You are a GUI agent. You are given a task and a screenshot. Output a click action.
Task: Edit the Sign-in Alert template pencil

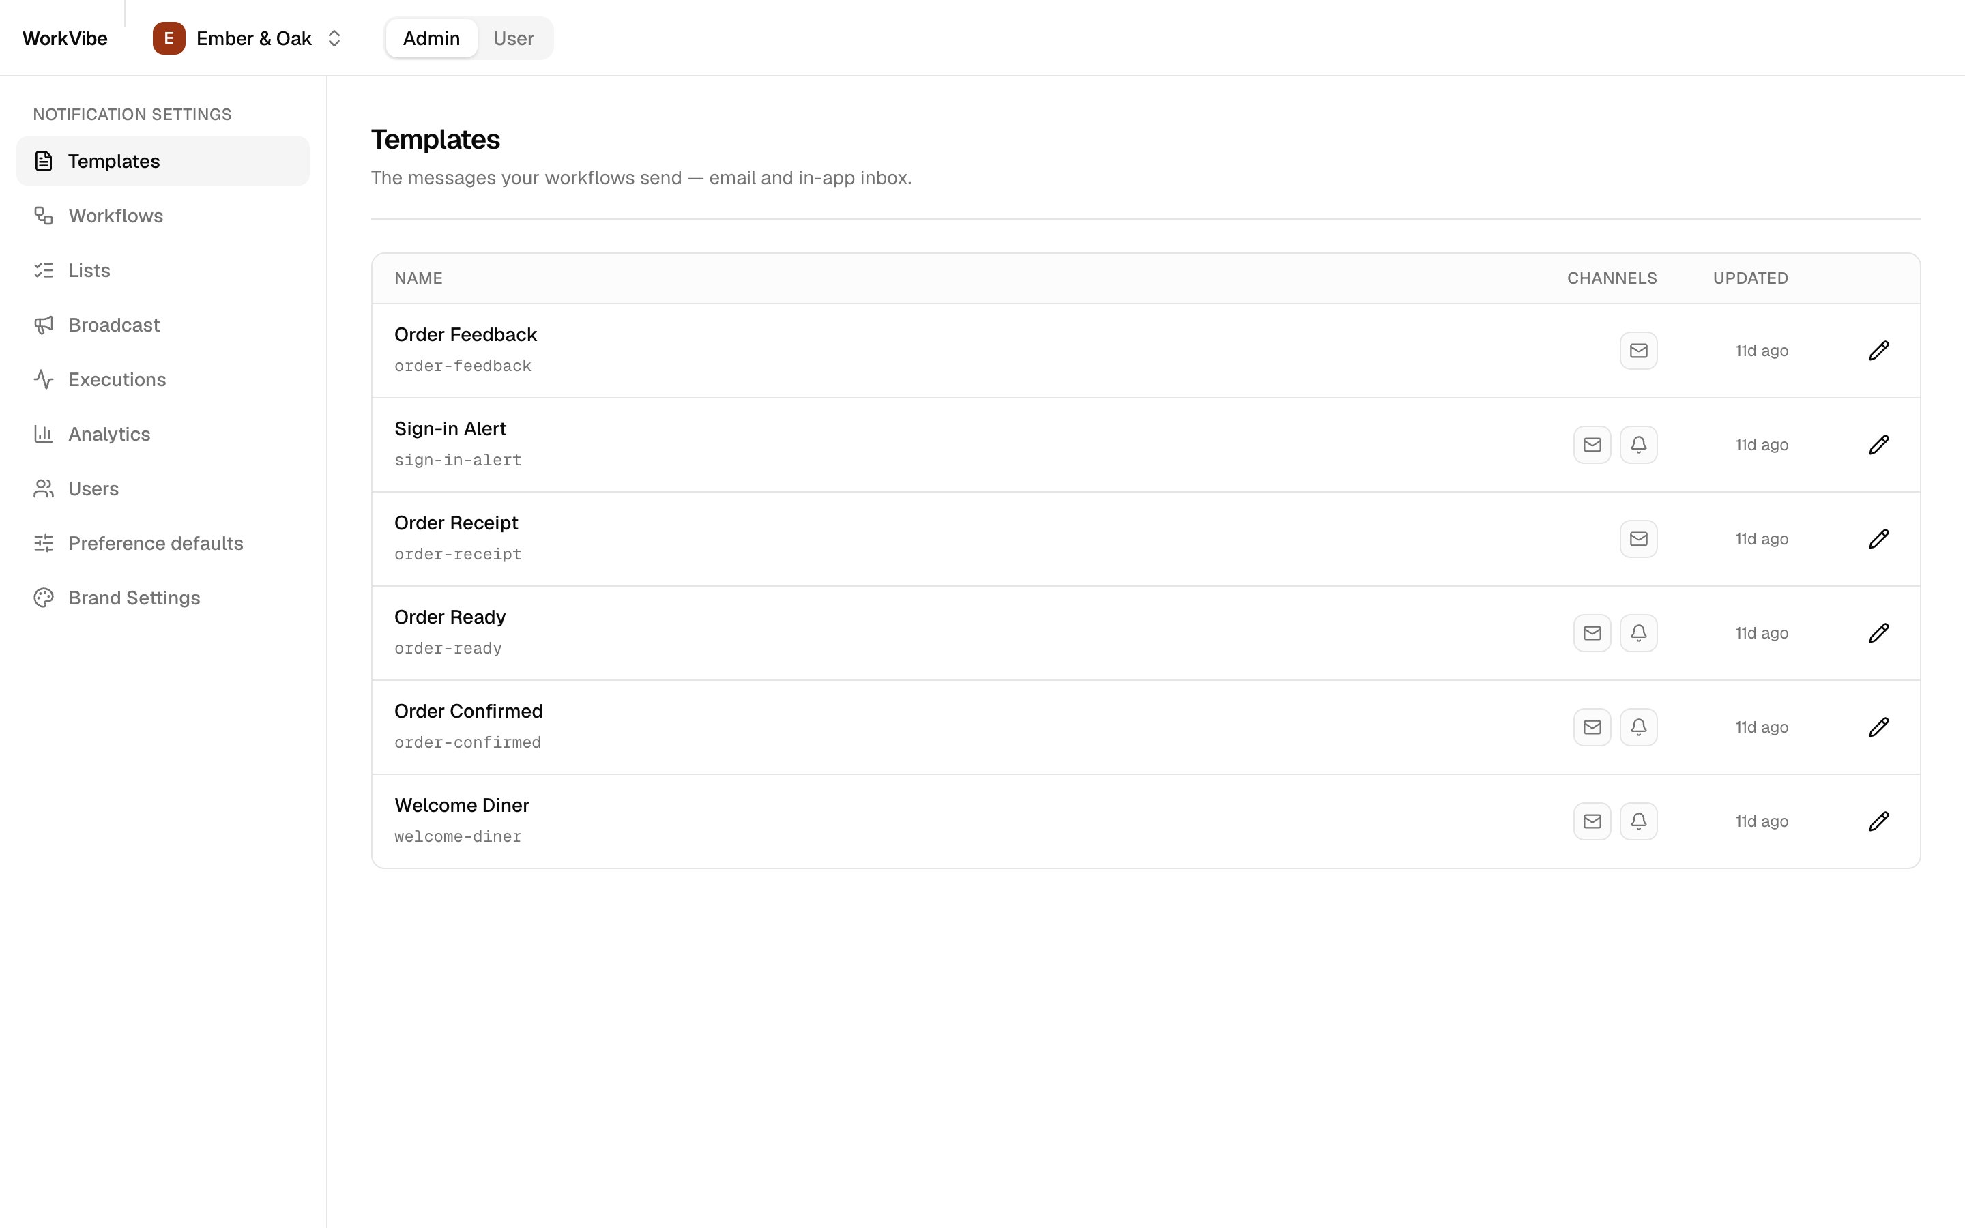click(1878, 444)
